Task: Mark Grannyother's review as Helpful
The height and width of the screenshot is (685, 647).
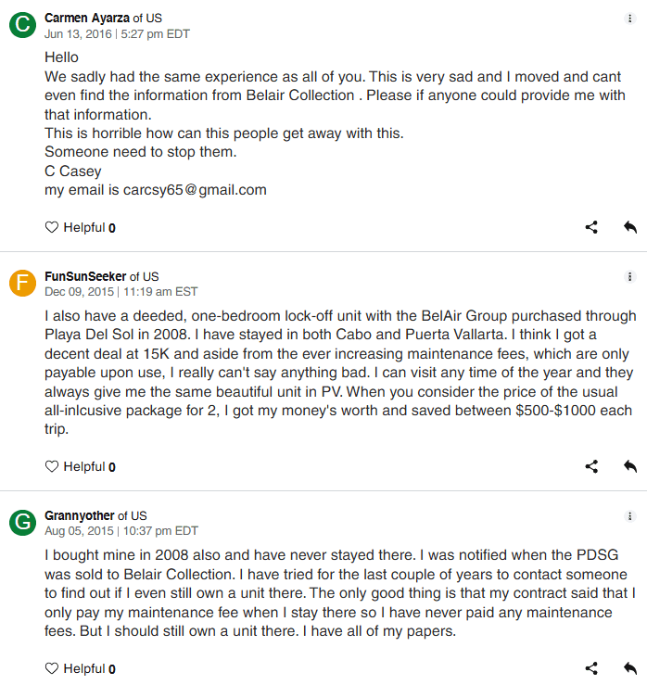Action: click(80, 668)
